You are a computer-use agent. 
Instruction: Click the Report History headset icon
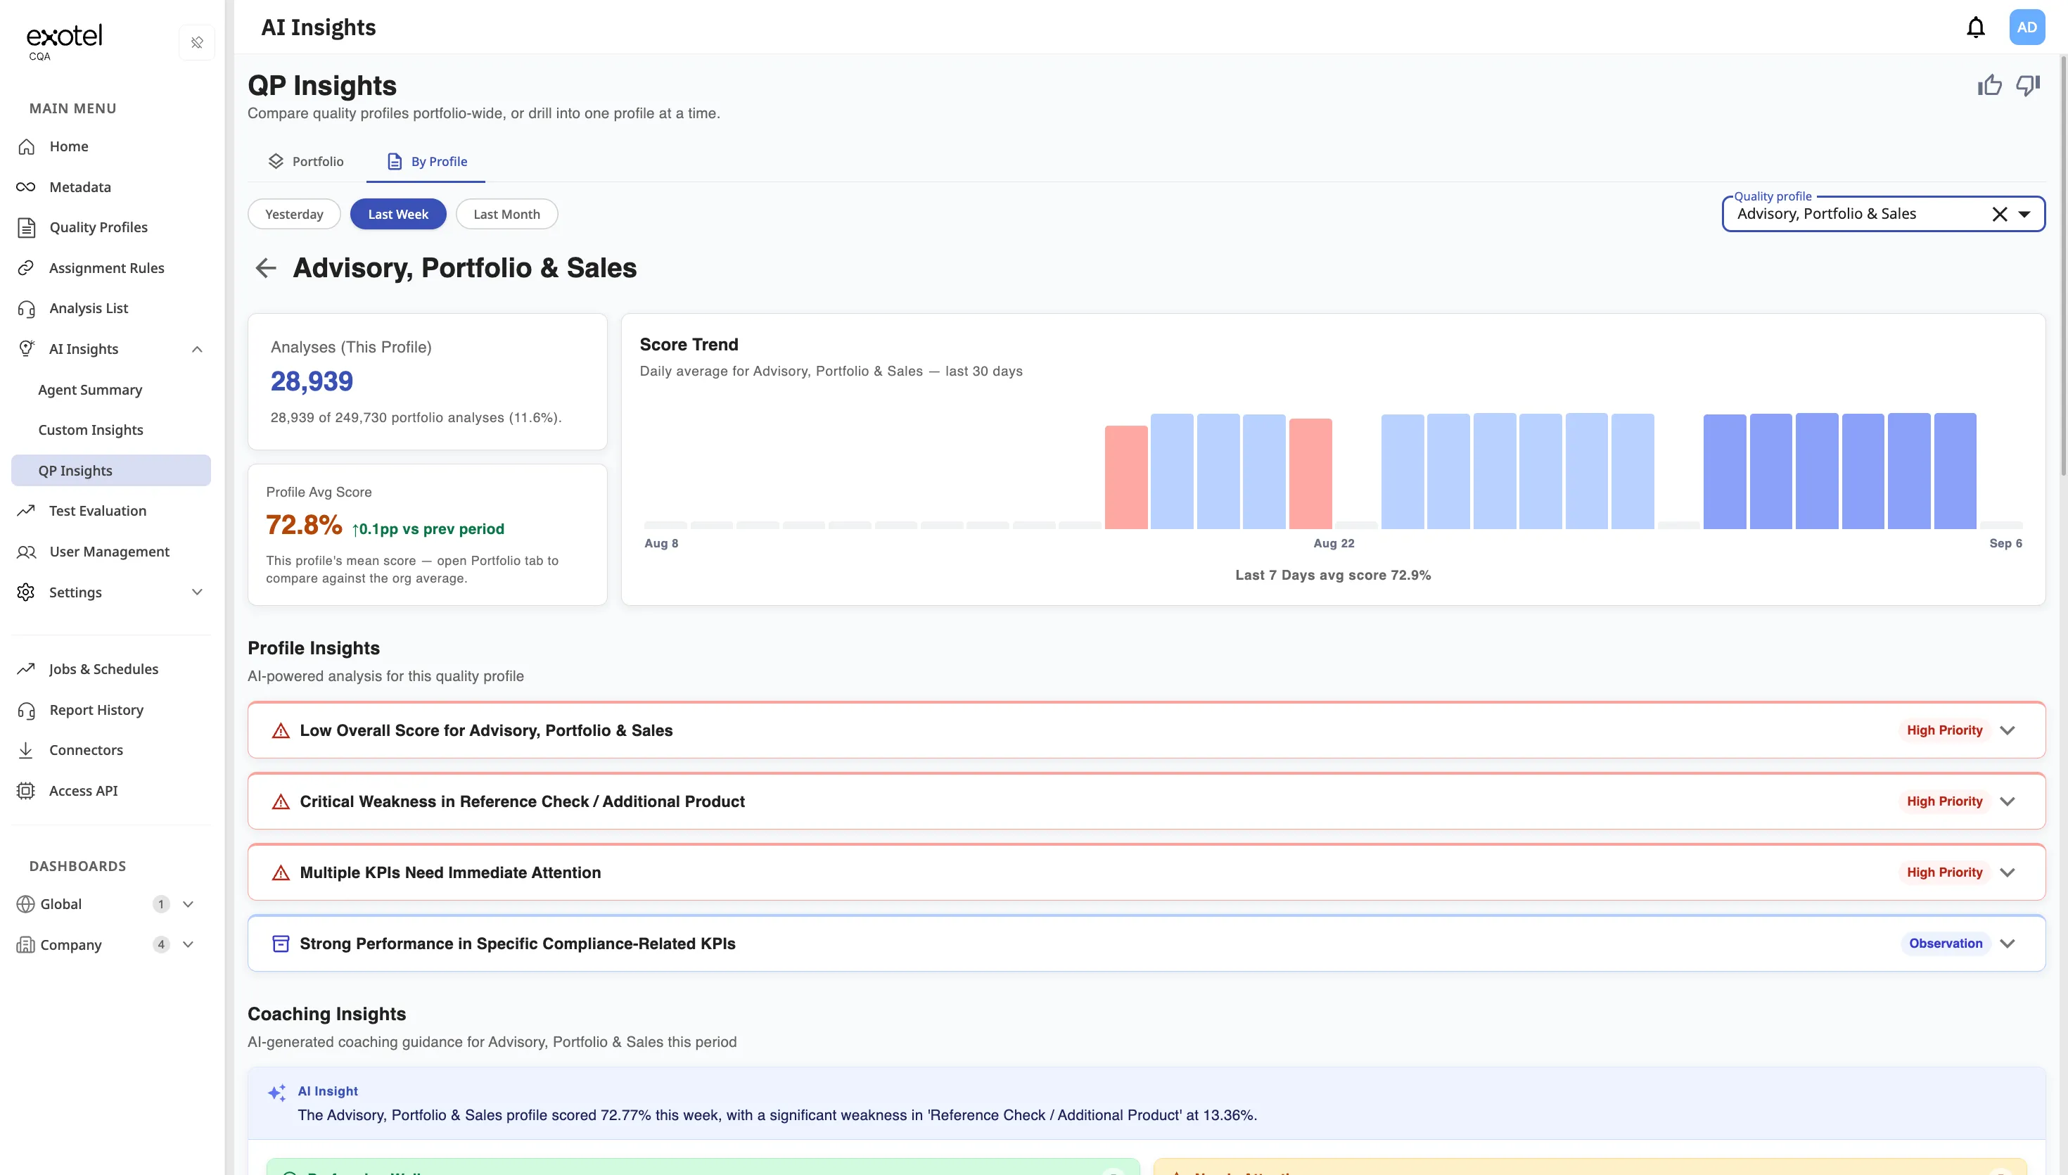27,710
